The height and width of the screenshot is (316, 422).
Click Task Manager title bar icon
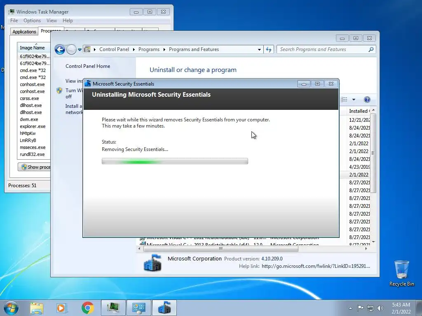click(x=11, y=12)
